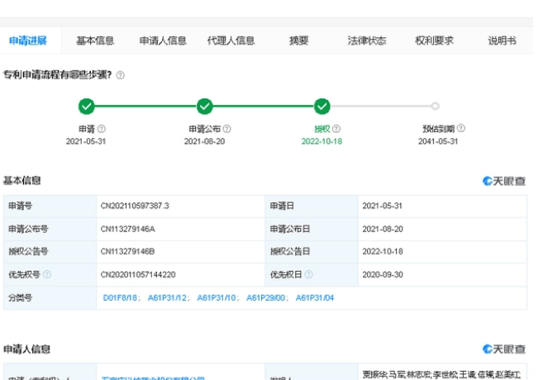This screenshot has height=380, width=543.
Task: Open classification link A61P31/12
Action: click(x=169, y=297)
